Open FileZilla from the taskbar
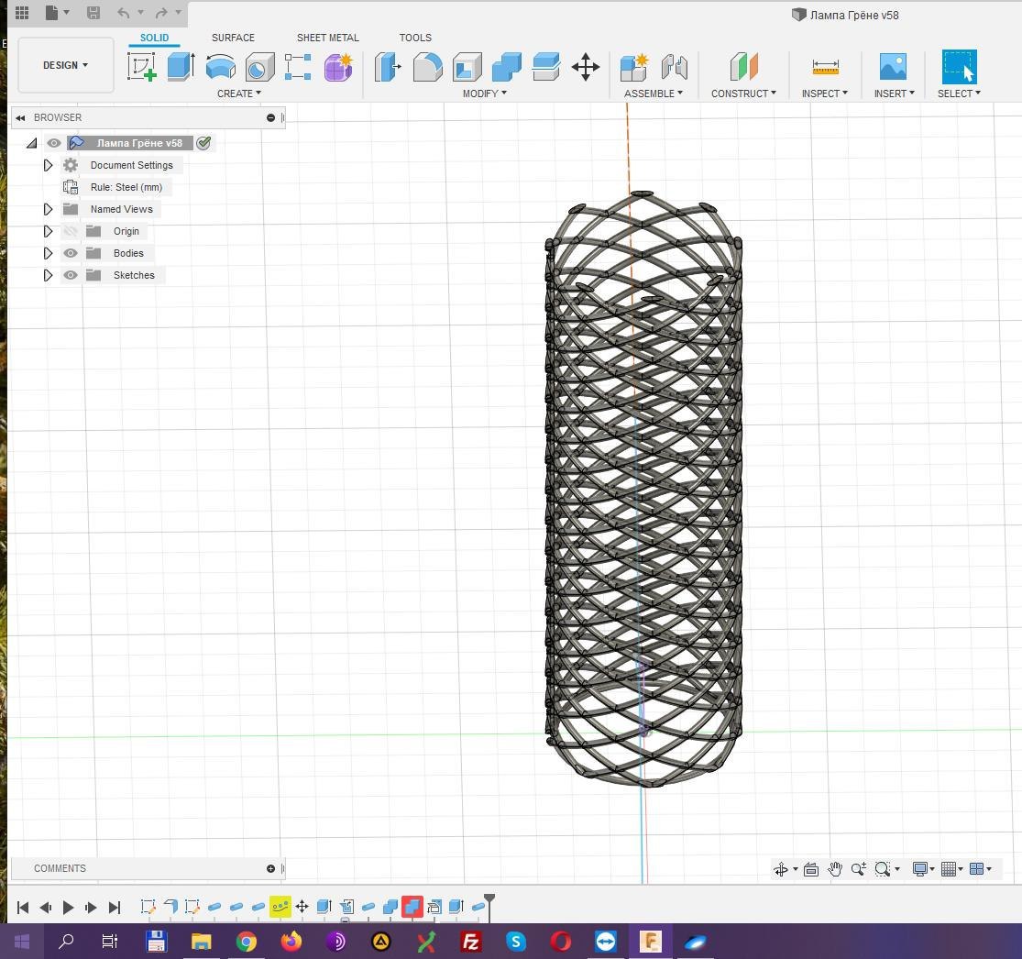Image resolution: width=1022 pixels, height=959 pixels. pyautogui.click(x=470, y=942)
